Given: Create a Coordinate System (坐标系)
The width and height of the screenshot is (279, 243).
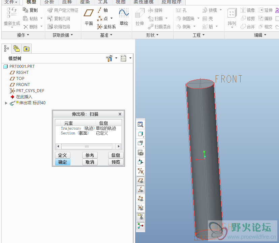Looking at the screenshot, I should 106,27.
